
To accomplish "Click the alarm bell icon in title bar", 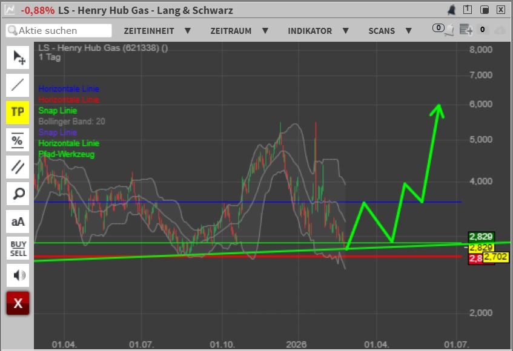I will (451, 10).
